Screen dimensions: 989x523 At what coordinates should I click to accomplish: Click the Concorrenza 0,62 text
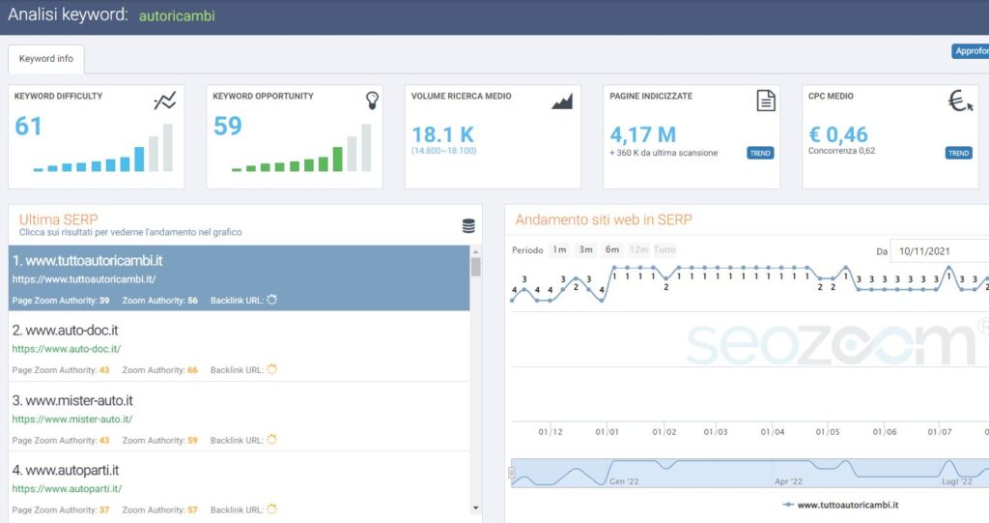(x=841, y=151)
